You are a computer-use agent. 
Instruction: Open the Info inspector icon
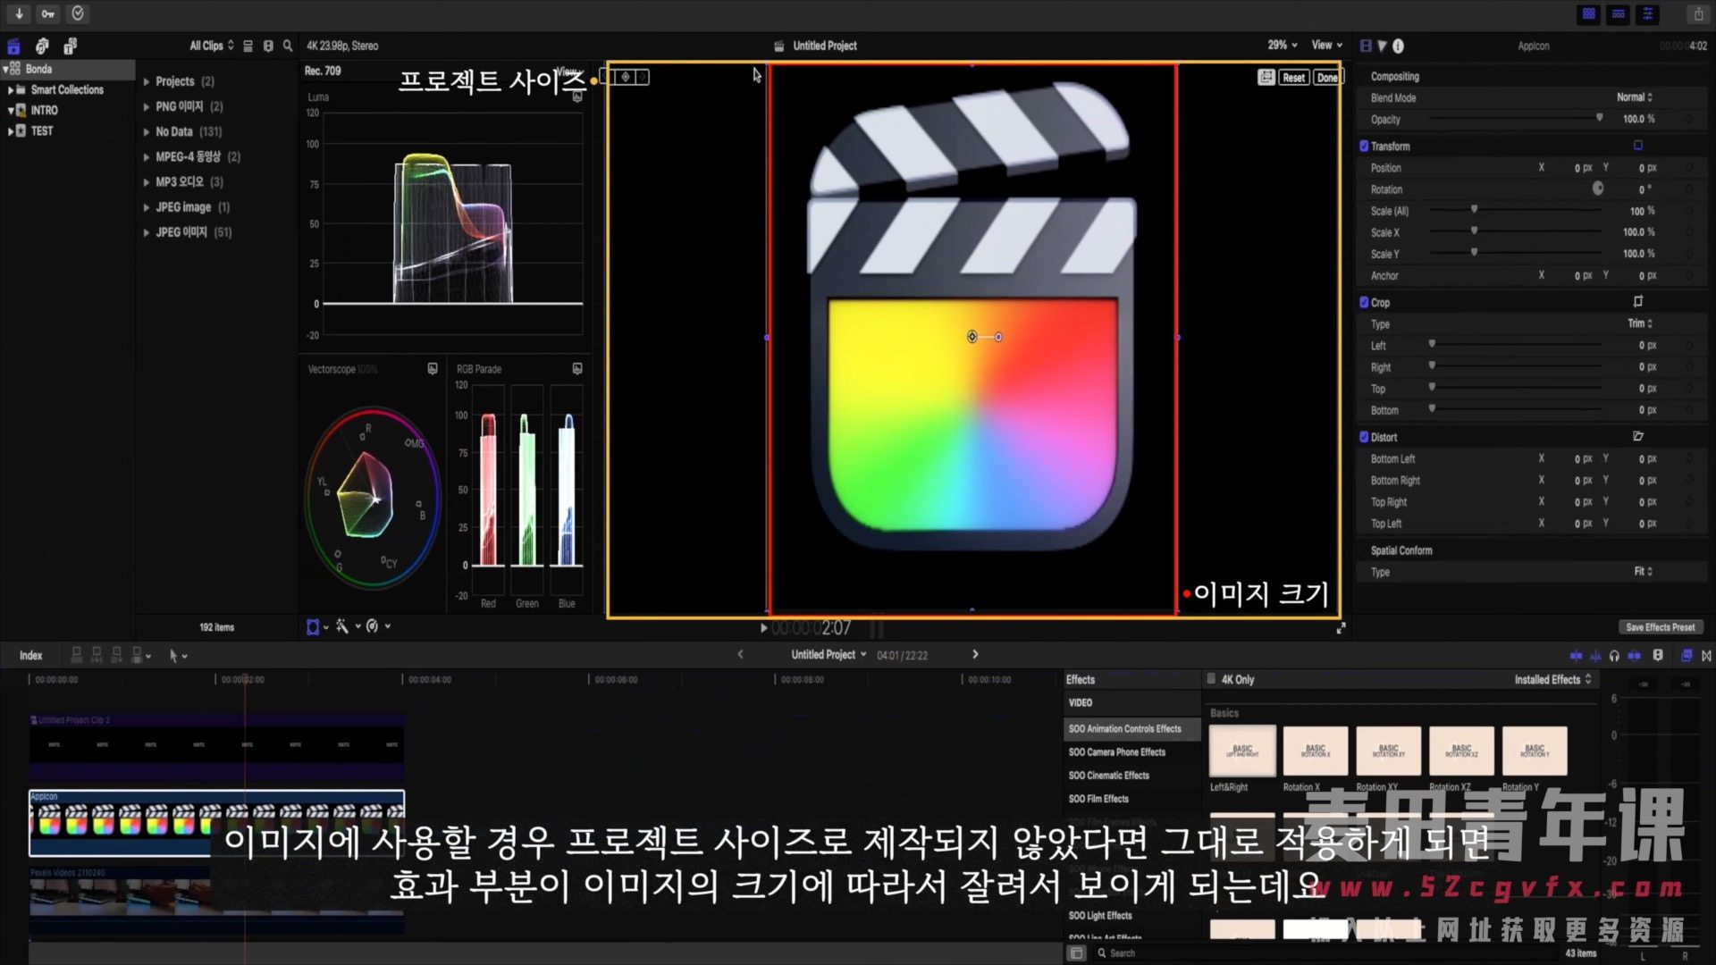(1398, 46)
